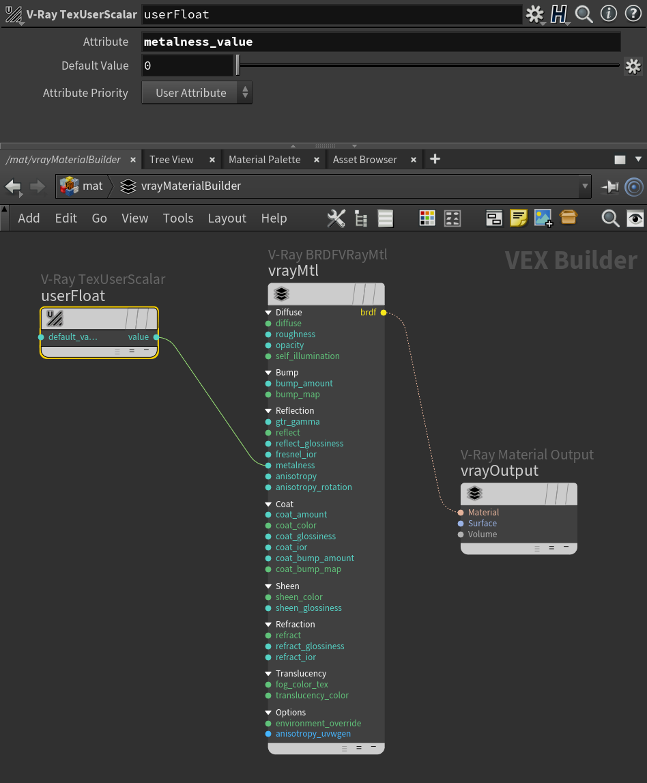647x783 pixels.
Task: Add a background image to network
Action: (x=543, y=218)
